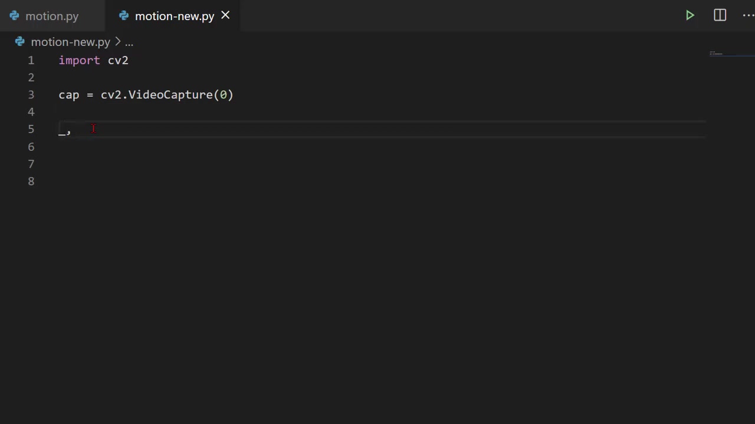
Task: Place cursor in cap variable on line 3
Action: [x=68, y=95]
